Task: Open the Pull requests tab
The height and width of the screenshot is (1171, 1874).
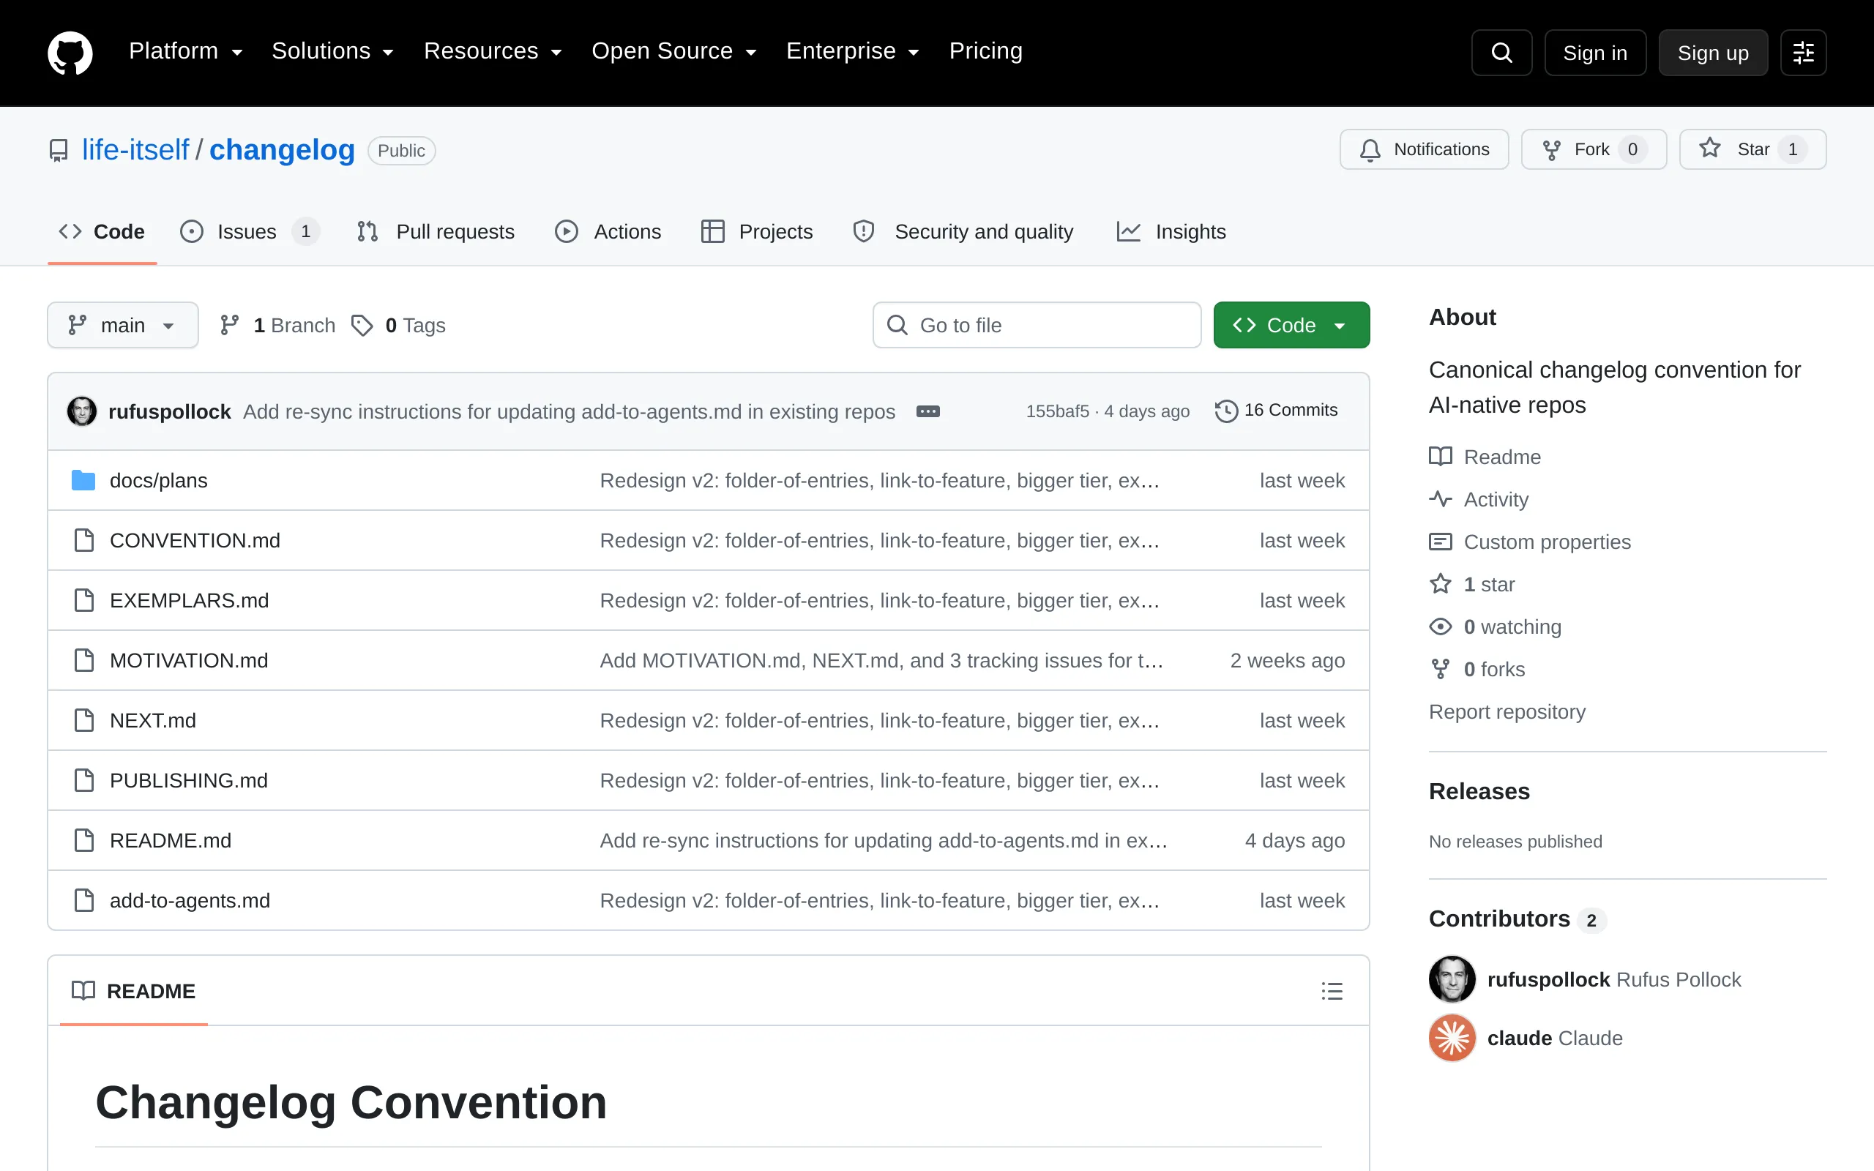Action: tap(436, 231)
